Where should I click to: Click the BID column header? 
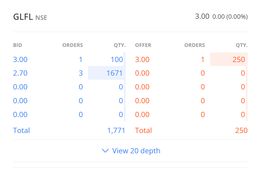click(18, 45)
